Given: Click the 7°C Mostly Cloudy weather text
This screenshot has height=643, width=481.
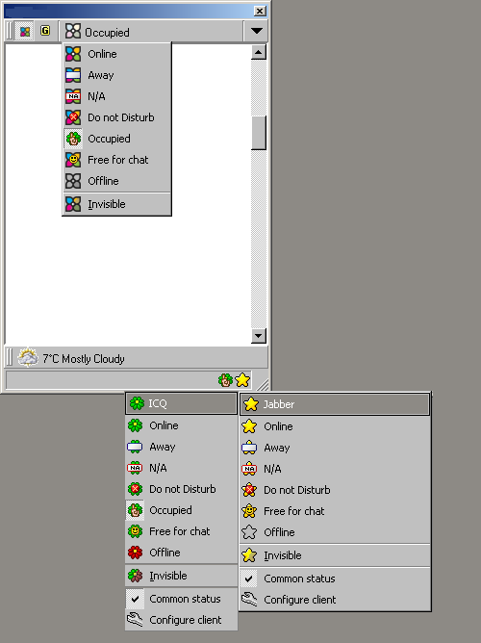Looking at the screenshot, I should click(84, 359).
